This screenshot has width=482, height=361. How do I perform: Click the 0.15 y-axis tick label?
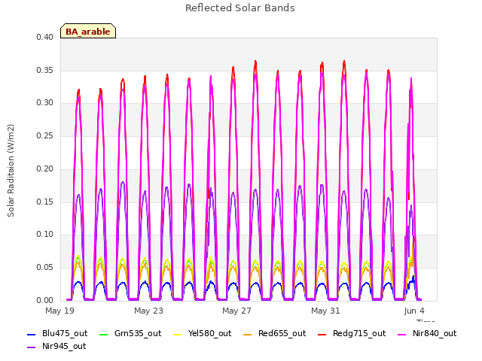point(45,202)
